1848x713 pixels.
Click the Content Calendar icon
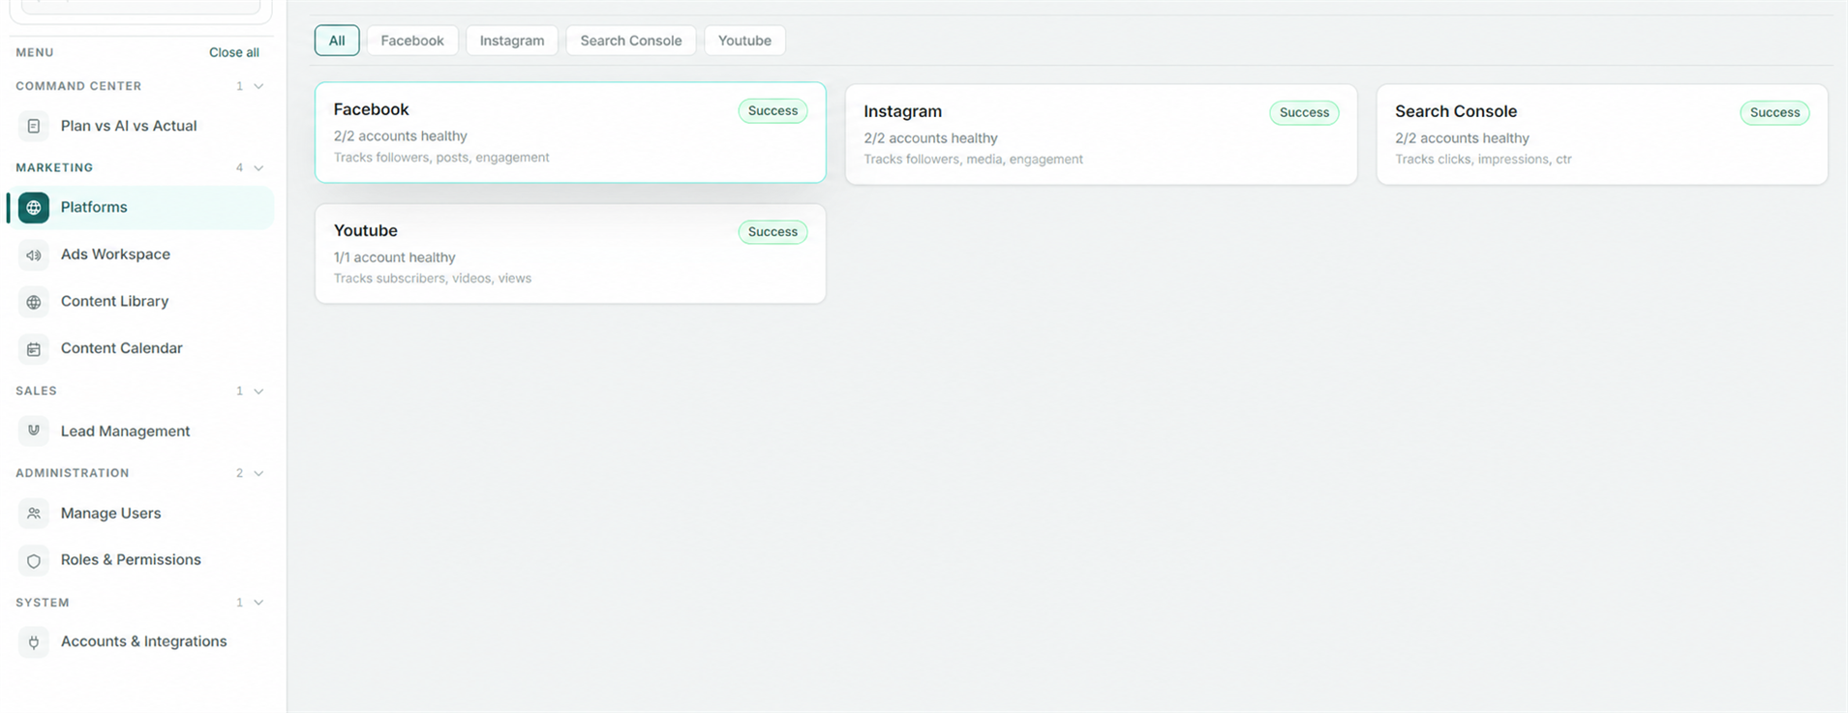point(34,348)
